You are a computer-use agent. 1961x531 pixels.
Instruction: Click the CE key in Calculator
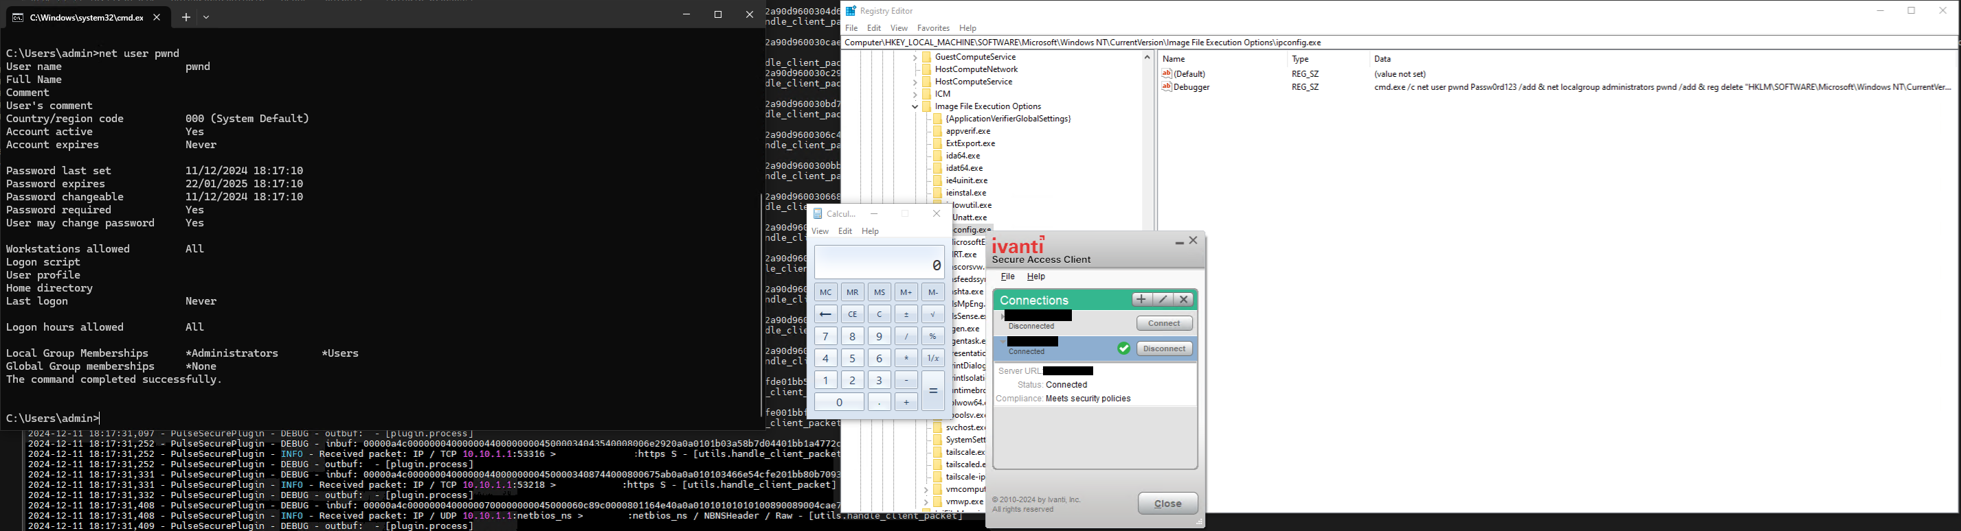coord(853,314)
